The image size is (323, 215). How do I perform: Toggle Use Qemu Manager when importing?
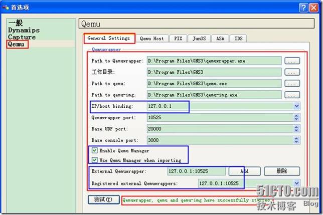pyautogui.click(x=95, y=160)
